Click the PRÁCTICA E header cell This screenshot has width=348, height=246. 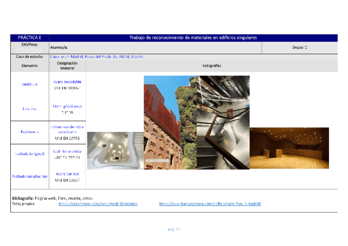[x=30, y=38]
